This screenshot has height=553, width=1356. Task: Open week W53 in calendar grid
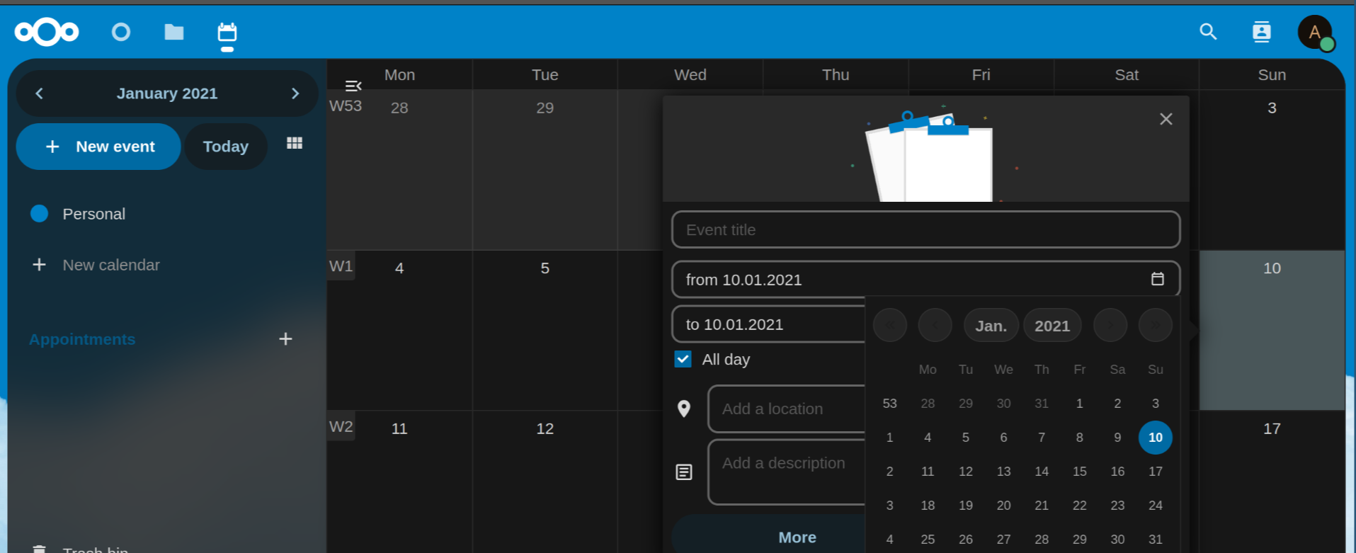[346, 106]
